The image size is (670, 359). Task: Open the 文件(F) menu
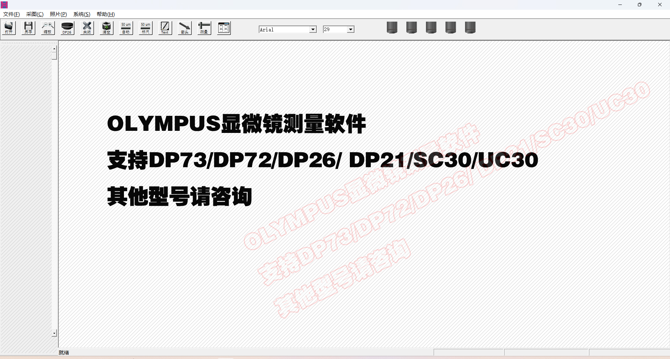click(11, 14)
